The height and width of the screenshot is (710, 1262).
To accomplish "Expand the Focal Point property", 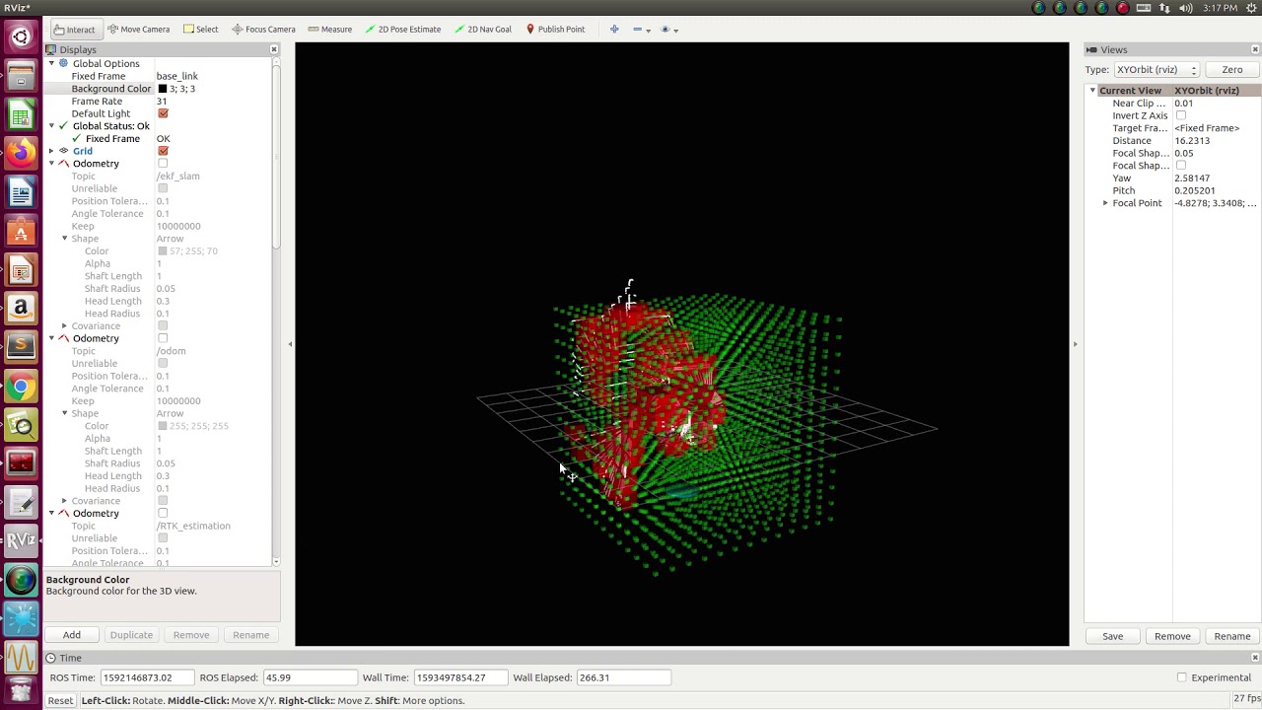I will 1105,203.
